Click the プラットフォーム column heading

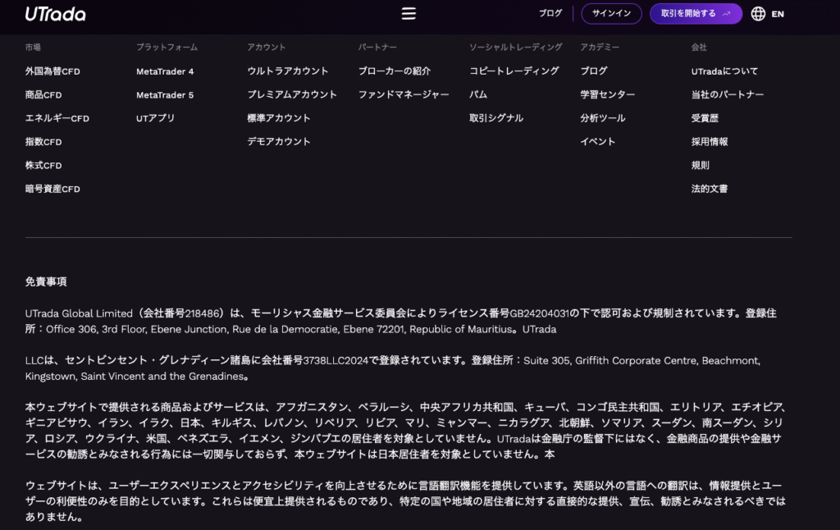pyautogui.click(x=167, y=47)
